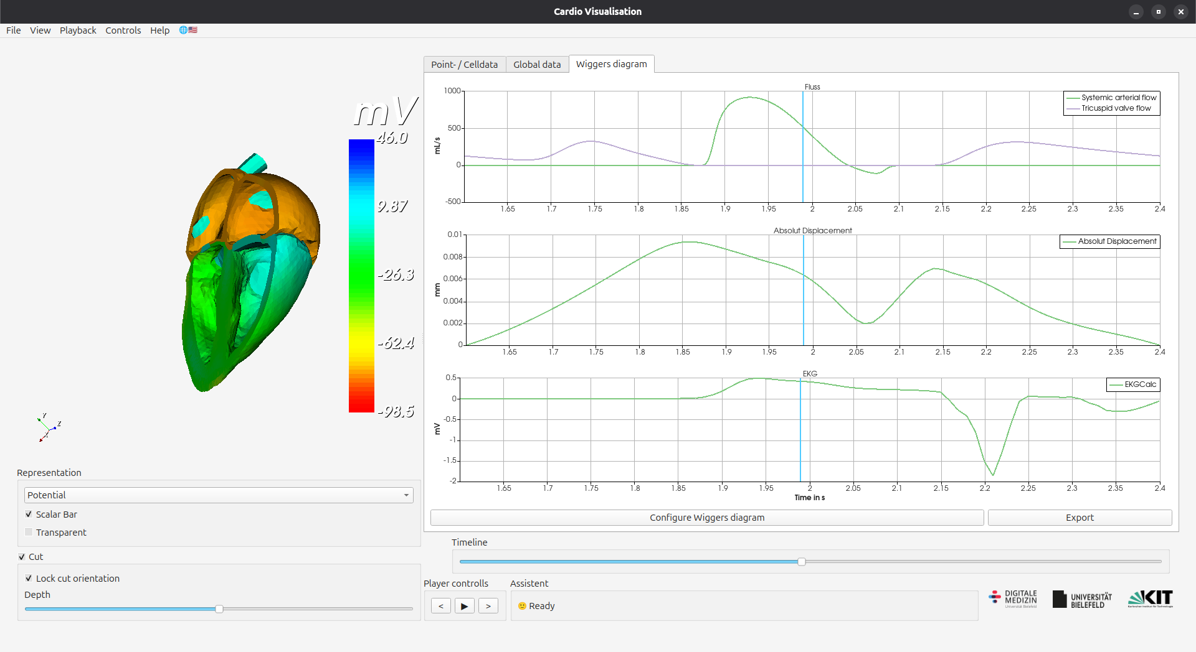Screen dimensions: 1196x652
Task: Uncheck Lock cut orientation
Action: (29, 579)
